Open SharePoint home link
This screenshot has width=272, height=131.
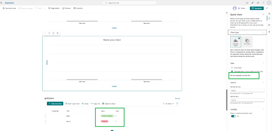tap(9, 3)
